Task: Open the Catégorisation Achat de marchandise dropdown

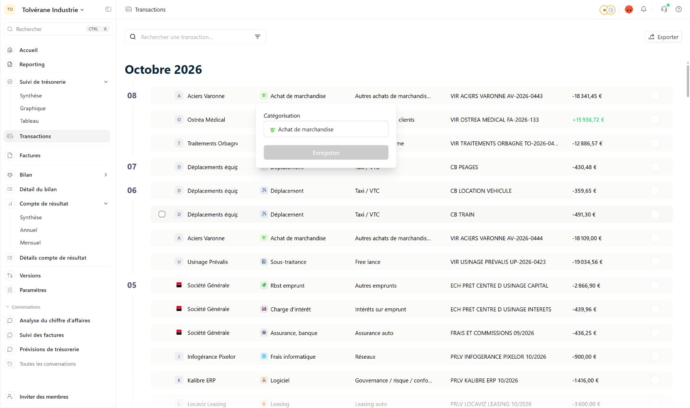Action: pyautogui.click(x=326, y=129)
